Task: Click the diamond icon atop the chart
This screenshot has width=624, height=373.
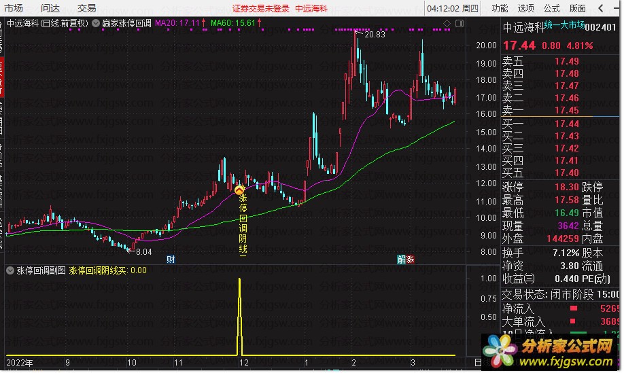Action: (447, 24)
